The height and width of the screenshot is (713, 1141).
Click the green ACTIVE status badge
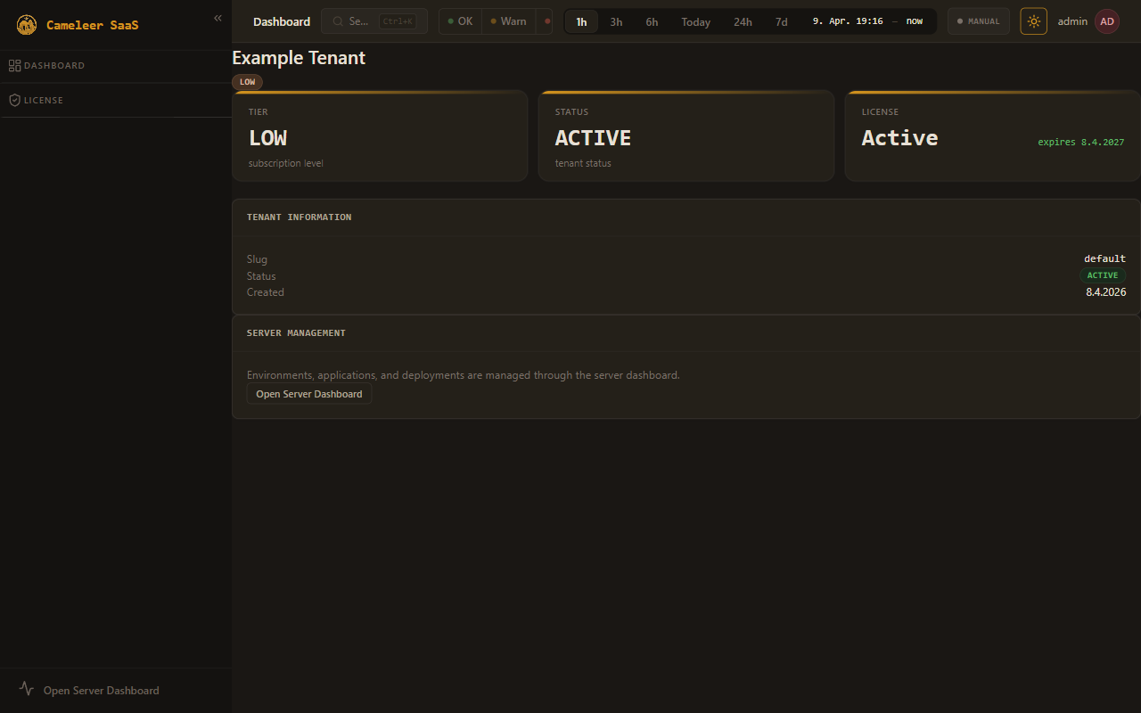(x=1102, y=275)
